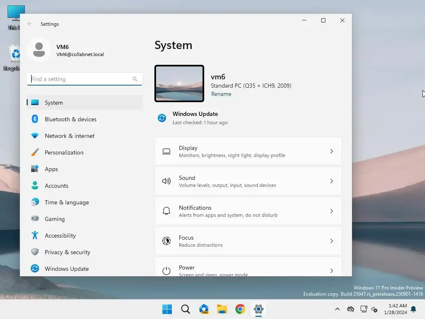Open Time & language label
Screen dimensions: 425x319
click(67, 202)
